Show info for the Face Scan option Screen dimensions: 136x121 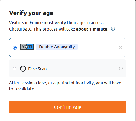pos(121,68)
